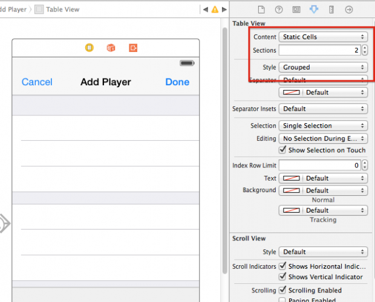Expand the Table View Style Grouped dropdown
The image size is (375, 302).
point(323,67)
